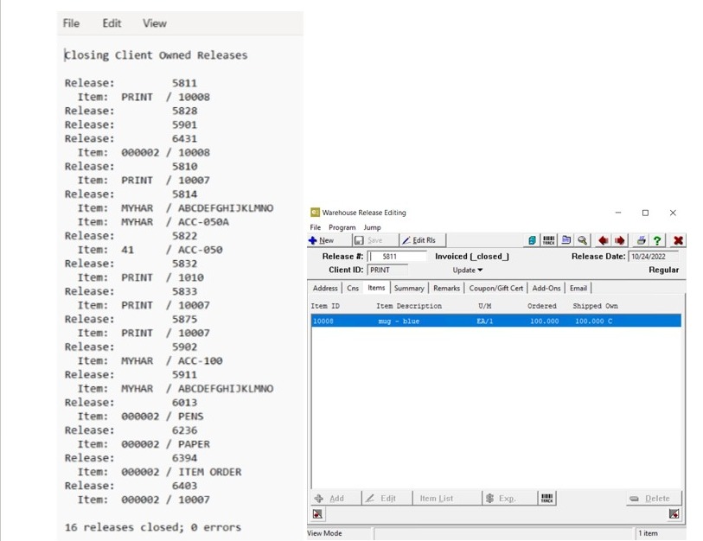Screen dimensions: 703x541
Task: Click the 'Invoiced (_closed_)' status label
Action: tap(472, 257)
